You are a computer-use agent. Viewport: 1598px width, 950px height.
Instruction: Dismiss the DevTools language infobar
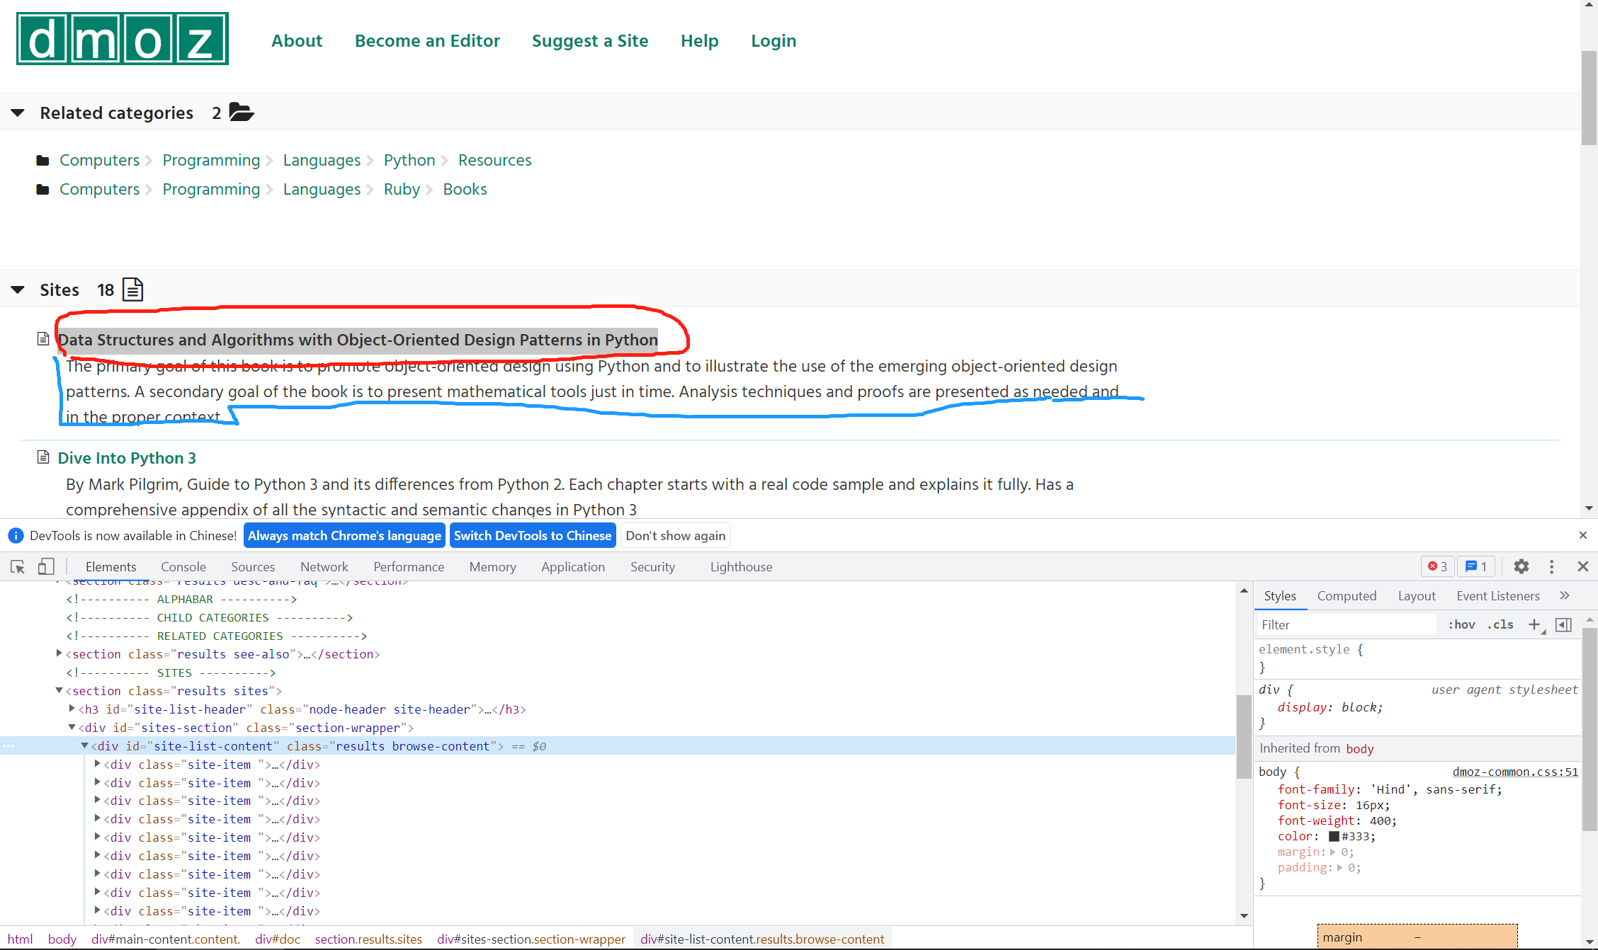[1583, 535]
